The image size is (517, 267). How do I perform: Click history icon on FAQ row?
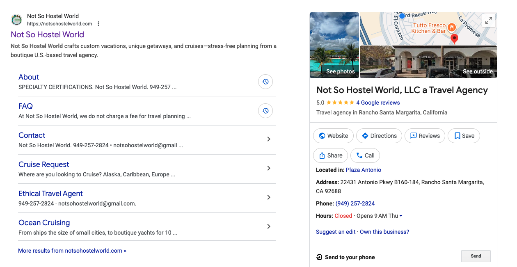265,111
